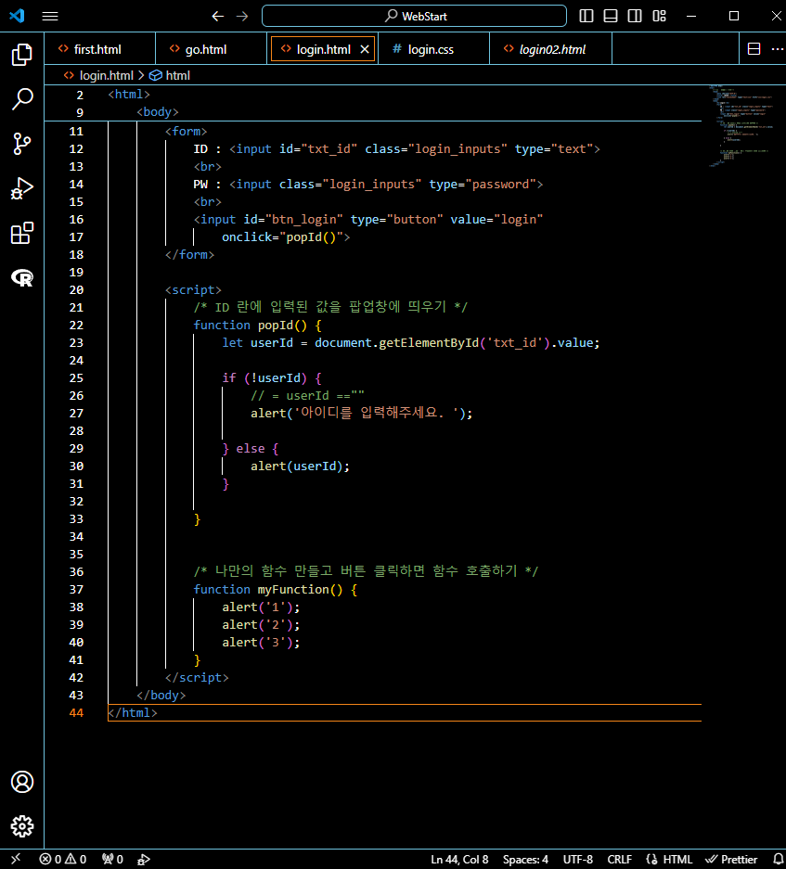Open the Extensions view
The image size is (786, 869).
[22, 234]
